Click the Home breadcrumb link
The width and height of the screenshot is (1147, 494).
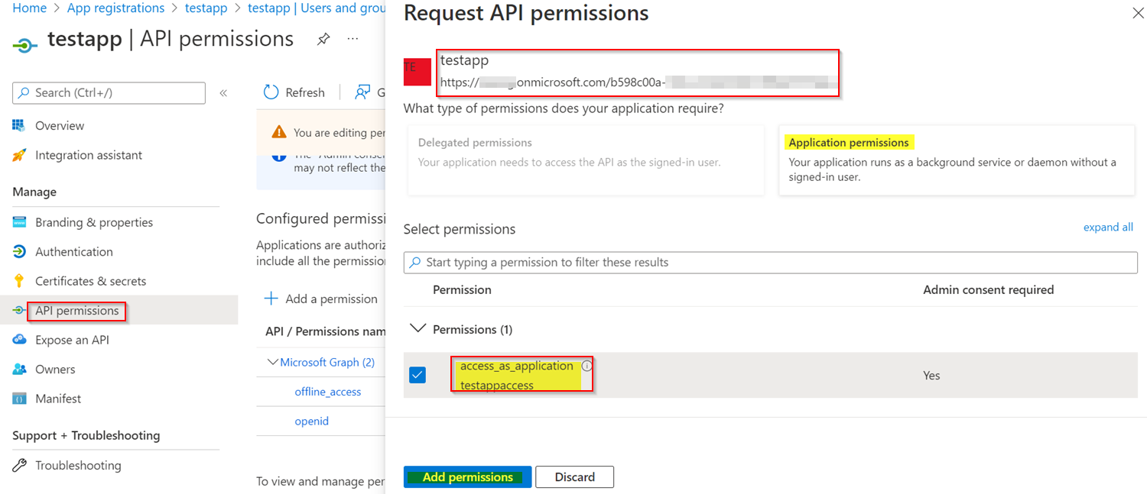[29, 8]
